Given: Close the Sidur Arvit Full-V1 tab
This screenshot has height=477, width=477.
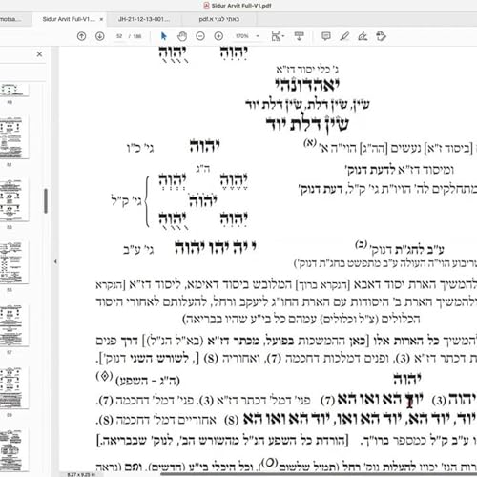Looking at the screenshot, I should (101, 19).
